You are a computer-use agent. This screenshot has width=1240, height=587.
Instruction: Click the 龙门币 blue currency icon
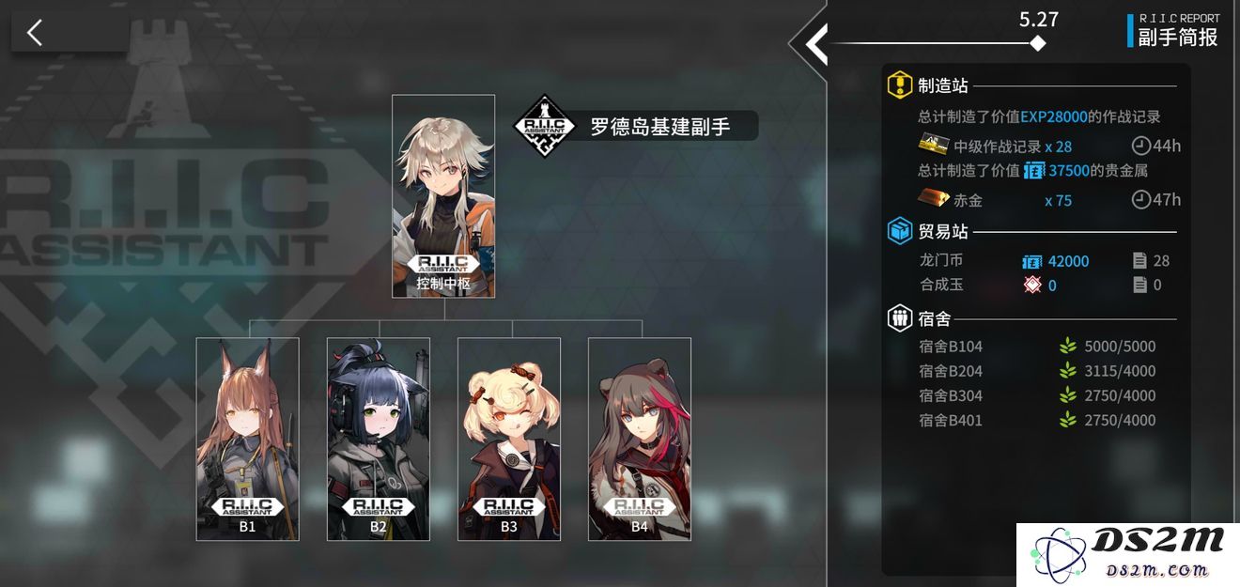point(1032,260)
